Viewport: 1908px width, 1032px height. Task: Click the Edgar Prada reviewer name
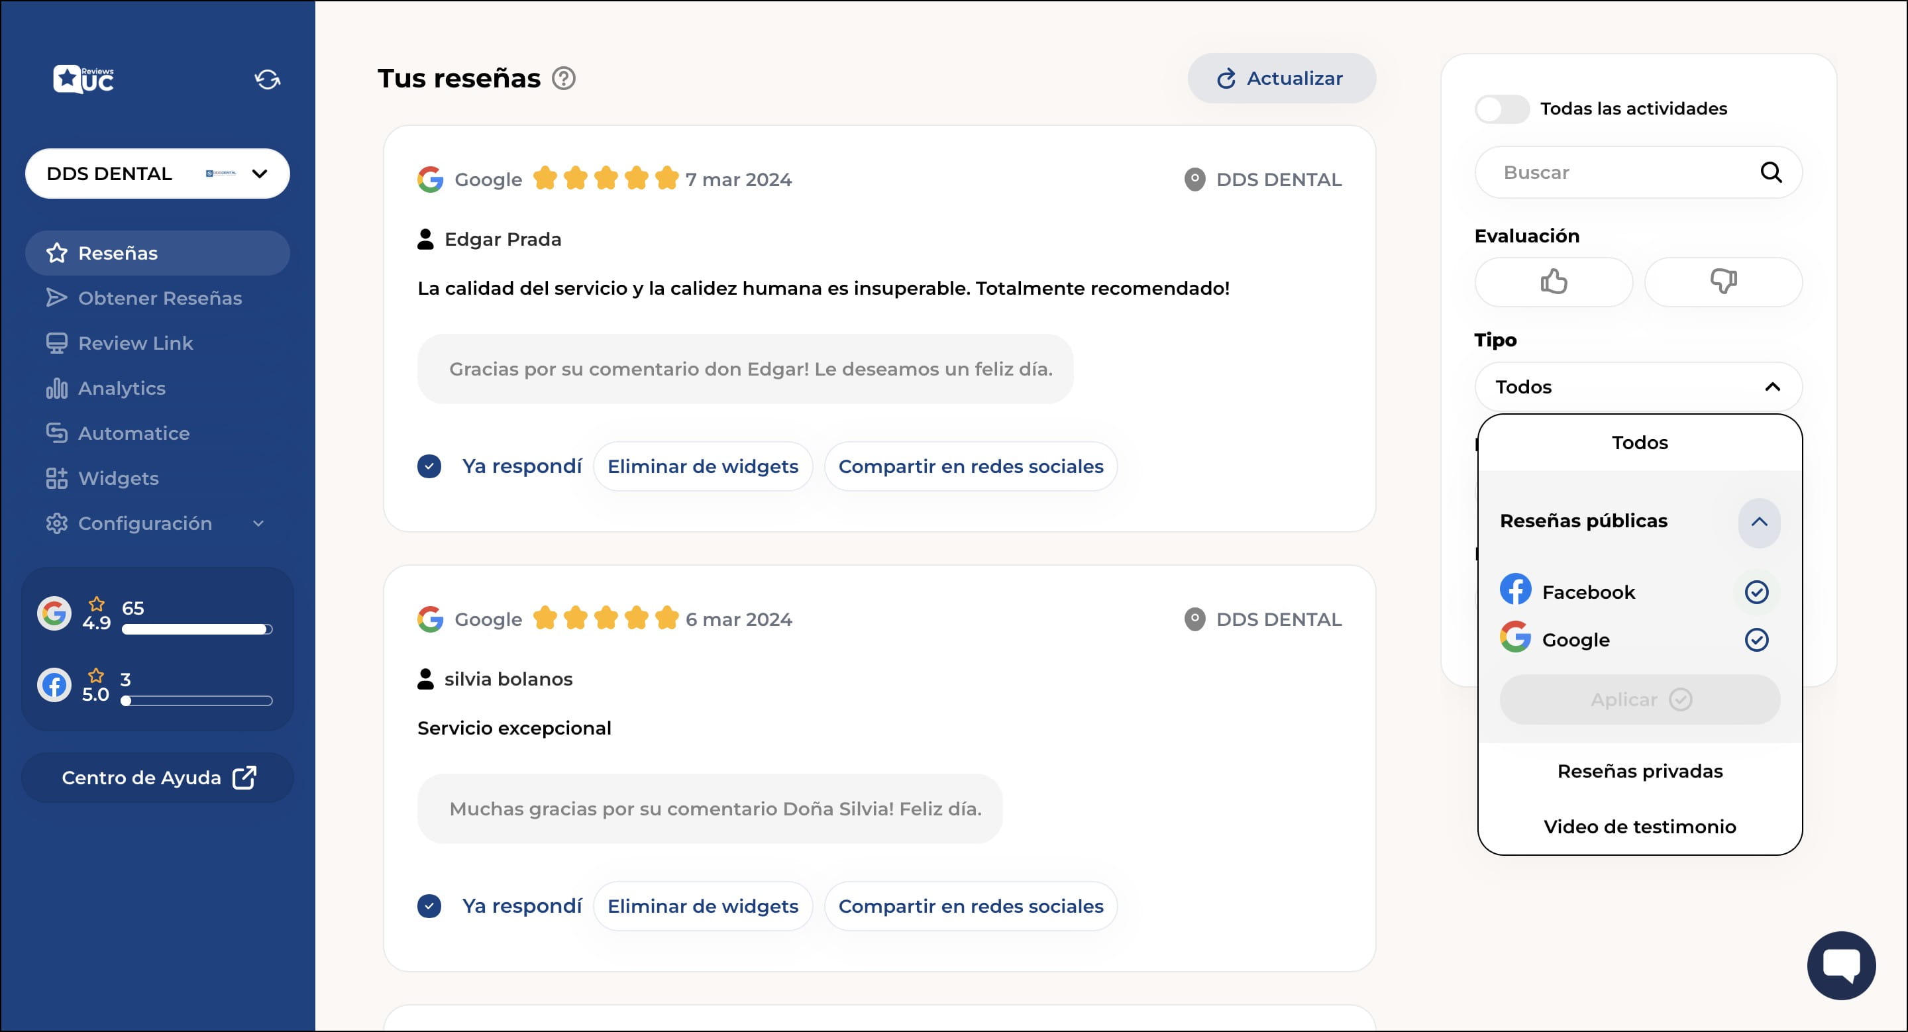click(x=503, y=239)
